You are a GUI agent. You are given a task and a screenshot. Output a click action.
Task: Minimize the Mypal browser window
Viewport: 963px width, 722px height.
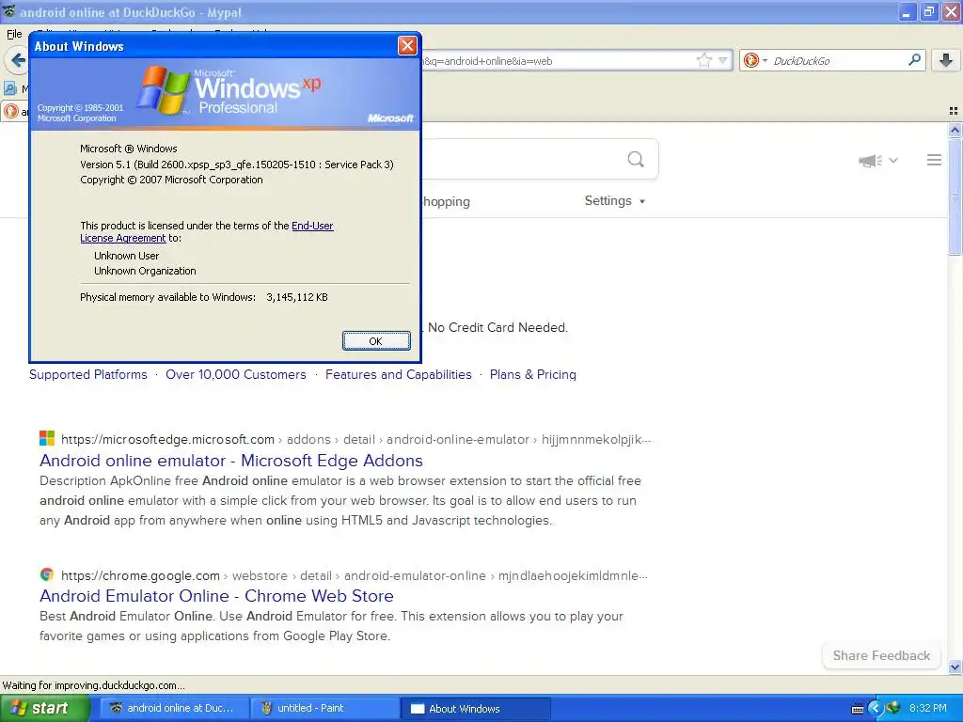tap(908, 12)
